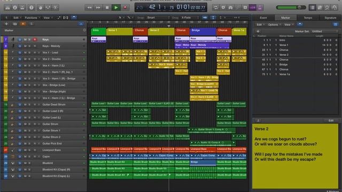This screenshot has width=342, height=192.
Task: Open the Inspector info button
Action: (x=15, y=7)
